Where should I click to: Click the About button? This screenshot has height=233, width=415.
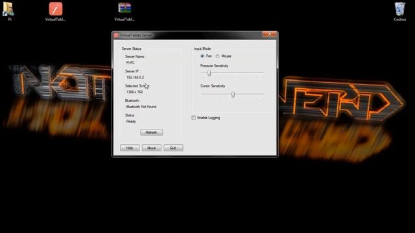151,148
